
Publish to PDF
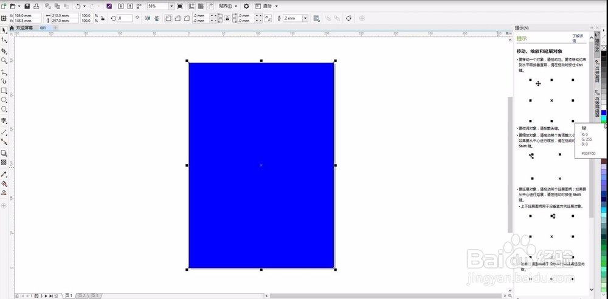(139, 6)
